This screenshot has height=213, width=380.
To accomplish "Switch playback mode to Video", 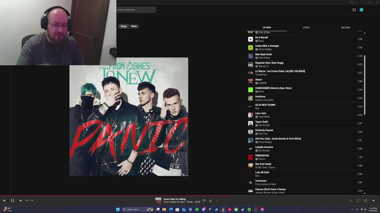I will pos(134,26).
